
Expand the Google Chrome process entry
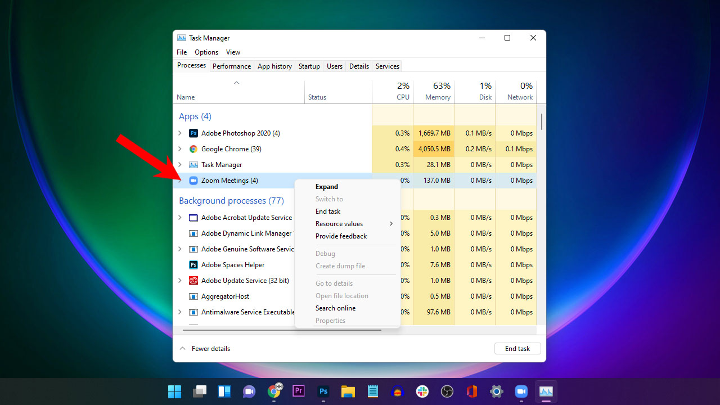180,148
